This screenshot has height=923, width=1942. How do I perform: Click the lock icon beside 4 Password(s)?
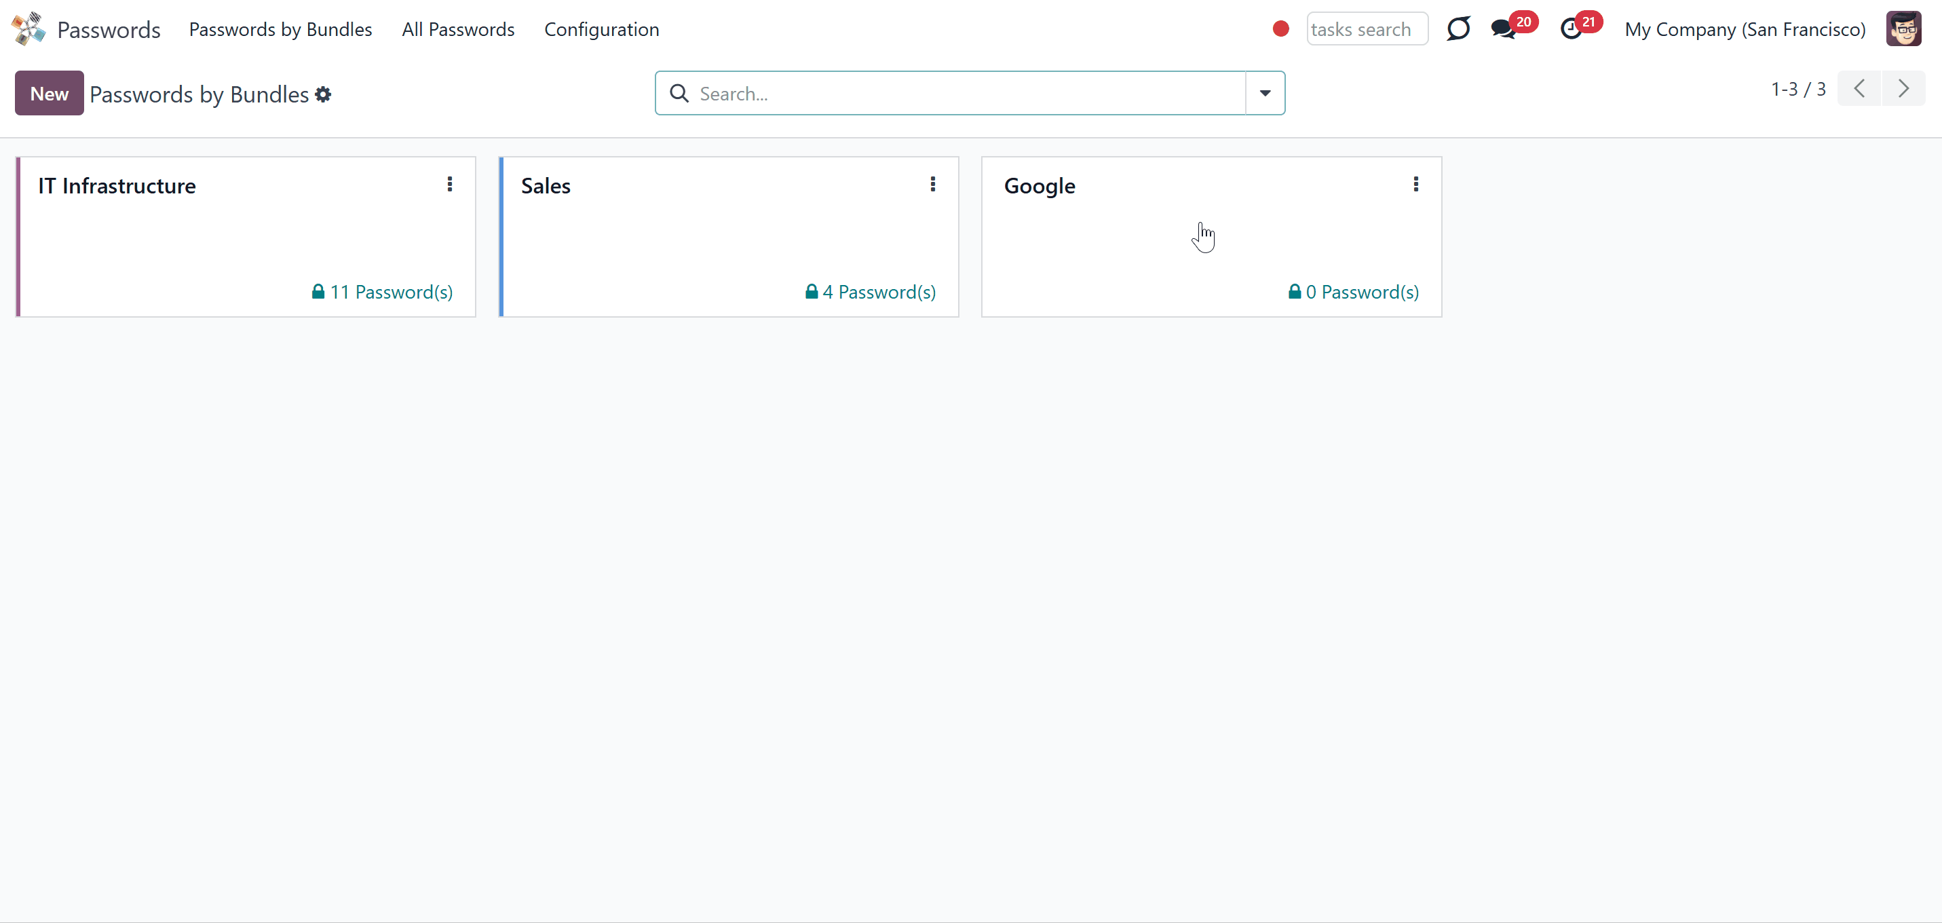pyautogui.click(x=812, y=292)
